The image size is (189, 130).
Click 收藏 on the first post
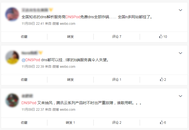click(x=24, y=36)
